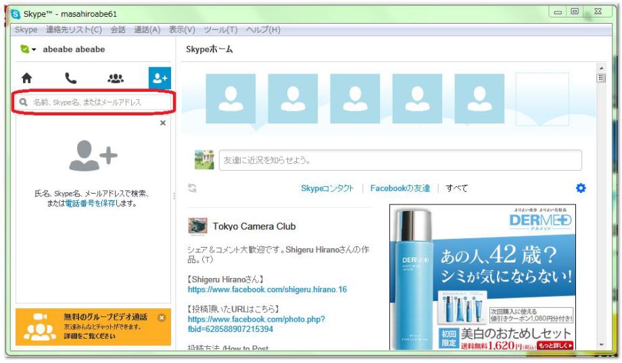Minimize the Skype window
The image size is (622, 363).
coord(558,11)
